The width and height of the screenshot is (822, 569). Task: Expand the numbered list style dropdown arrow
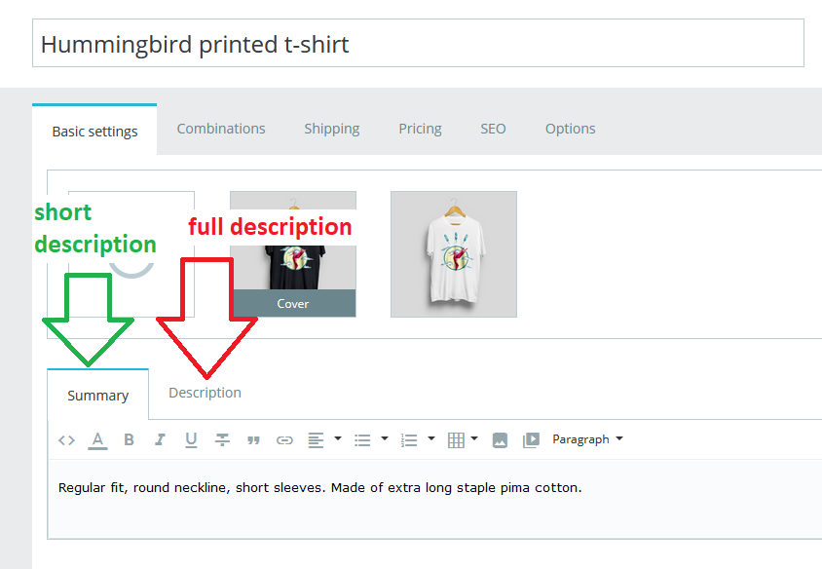pos(431,438)
